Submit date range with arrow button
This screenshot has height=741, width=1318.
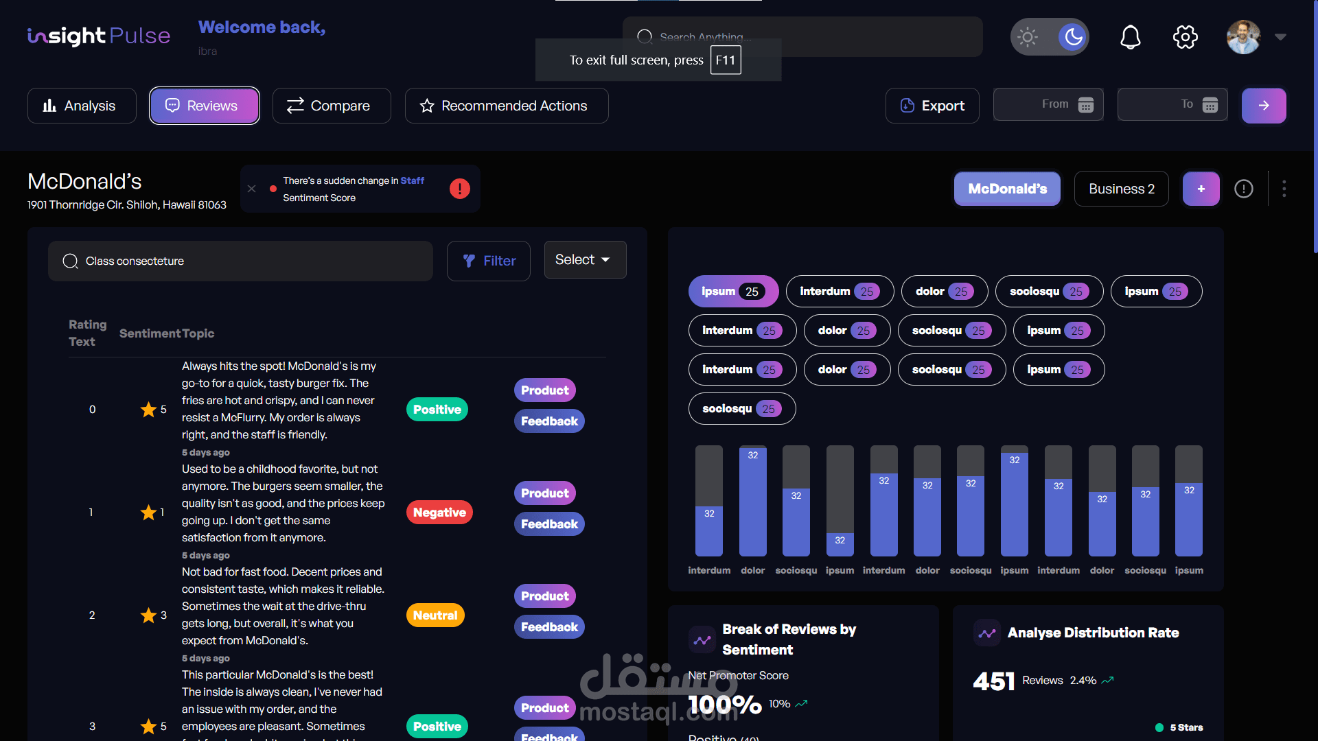tap(1264, 106)
